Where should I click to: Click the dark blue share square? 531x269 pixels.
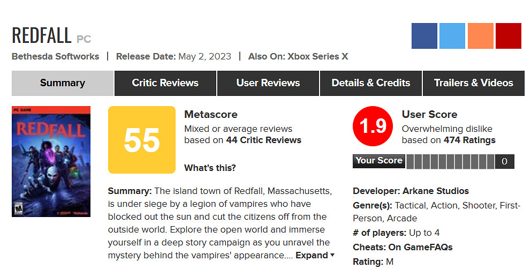click(x=424, y=36)
